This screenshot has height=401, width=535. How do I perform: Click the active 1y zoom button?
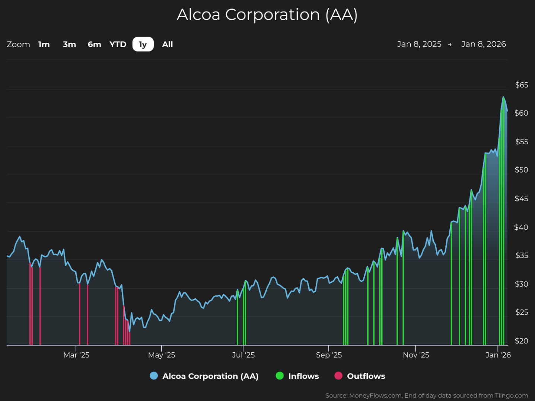coord(143,44)
